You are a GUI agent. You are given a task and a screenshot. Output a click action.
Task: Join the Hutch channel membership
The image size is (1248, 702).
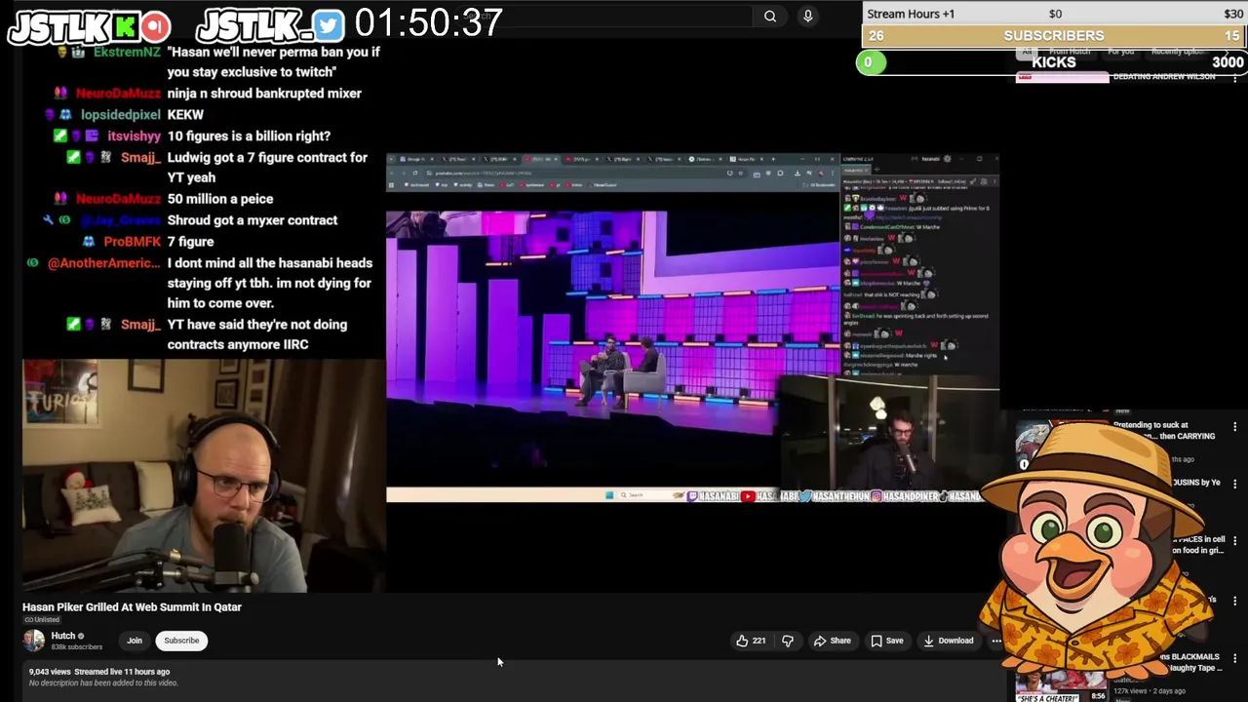coord(135,641)
